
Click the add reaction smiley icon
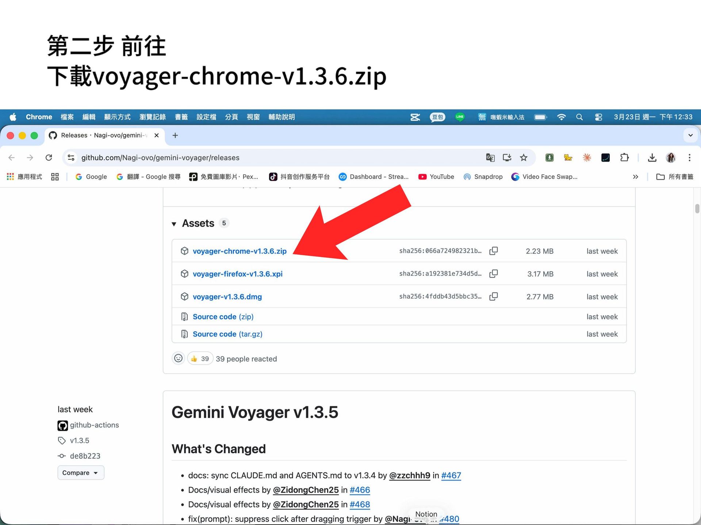(178, 359)
